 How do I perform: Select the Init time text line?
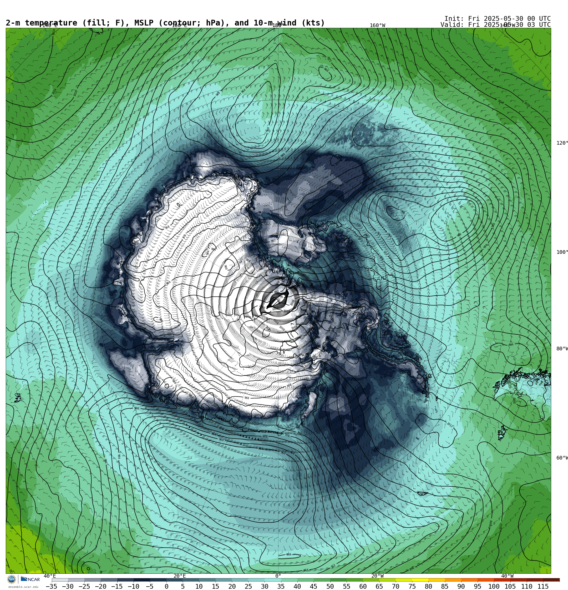pos(497,19)
